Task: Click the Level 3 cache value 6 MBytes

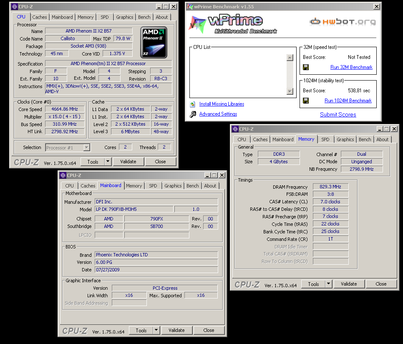Action: click(131, 132)
